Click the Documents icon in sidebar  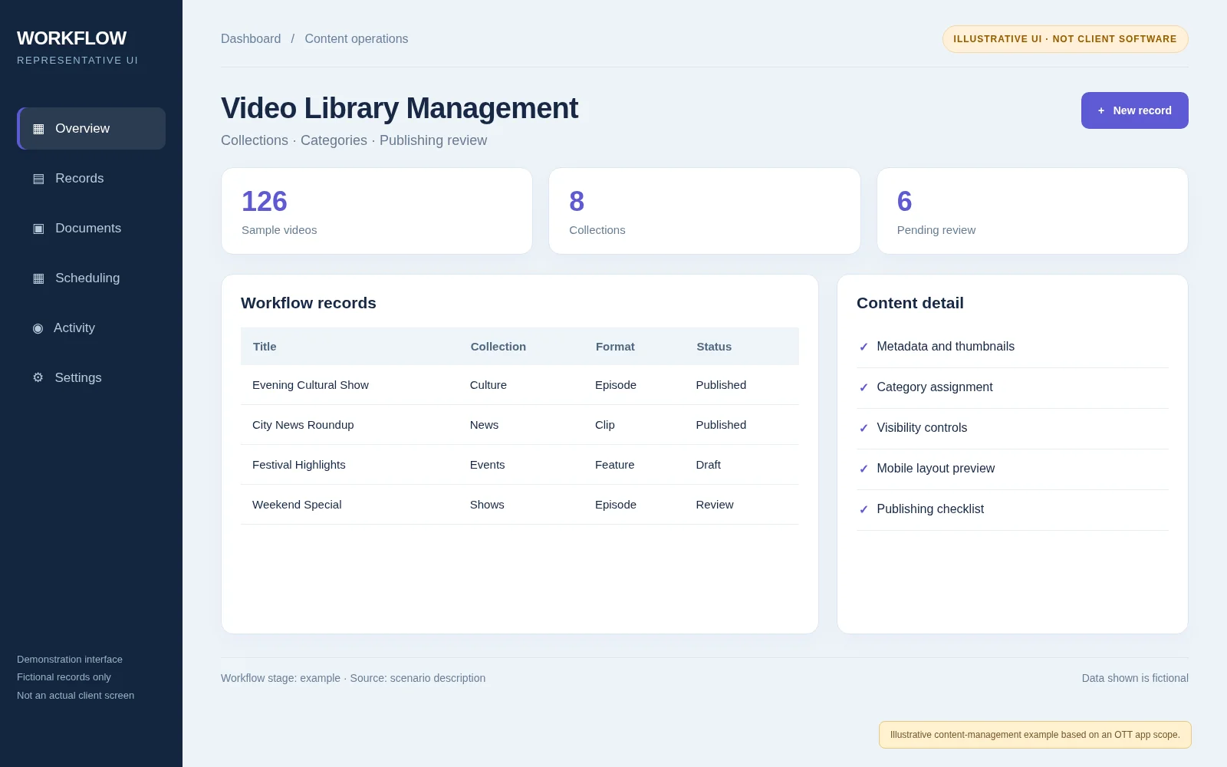pos(38,229)
